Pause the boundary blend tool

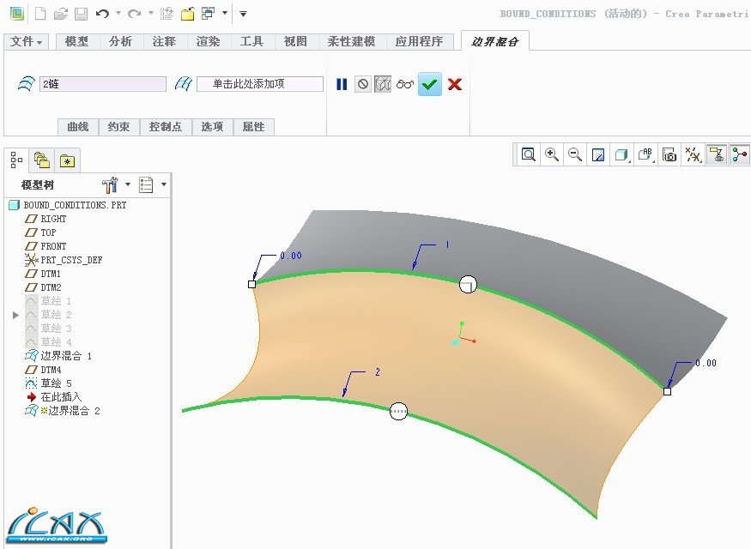click(x=342, y=84)
